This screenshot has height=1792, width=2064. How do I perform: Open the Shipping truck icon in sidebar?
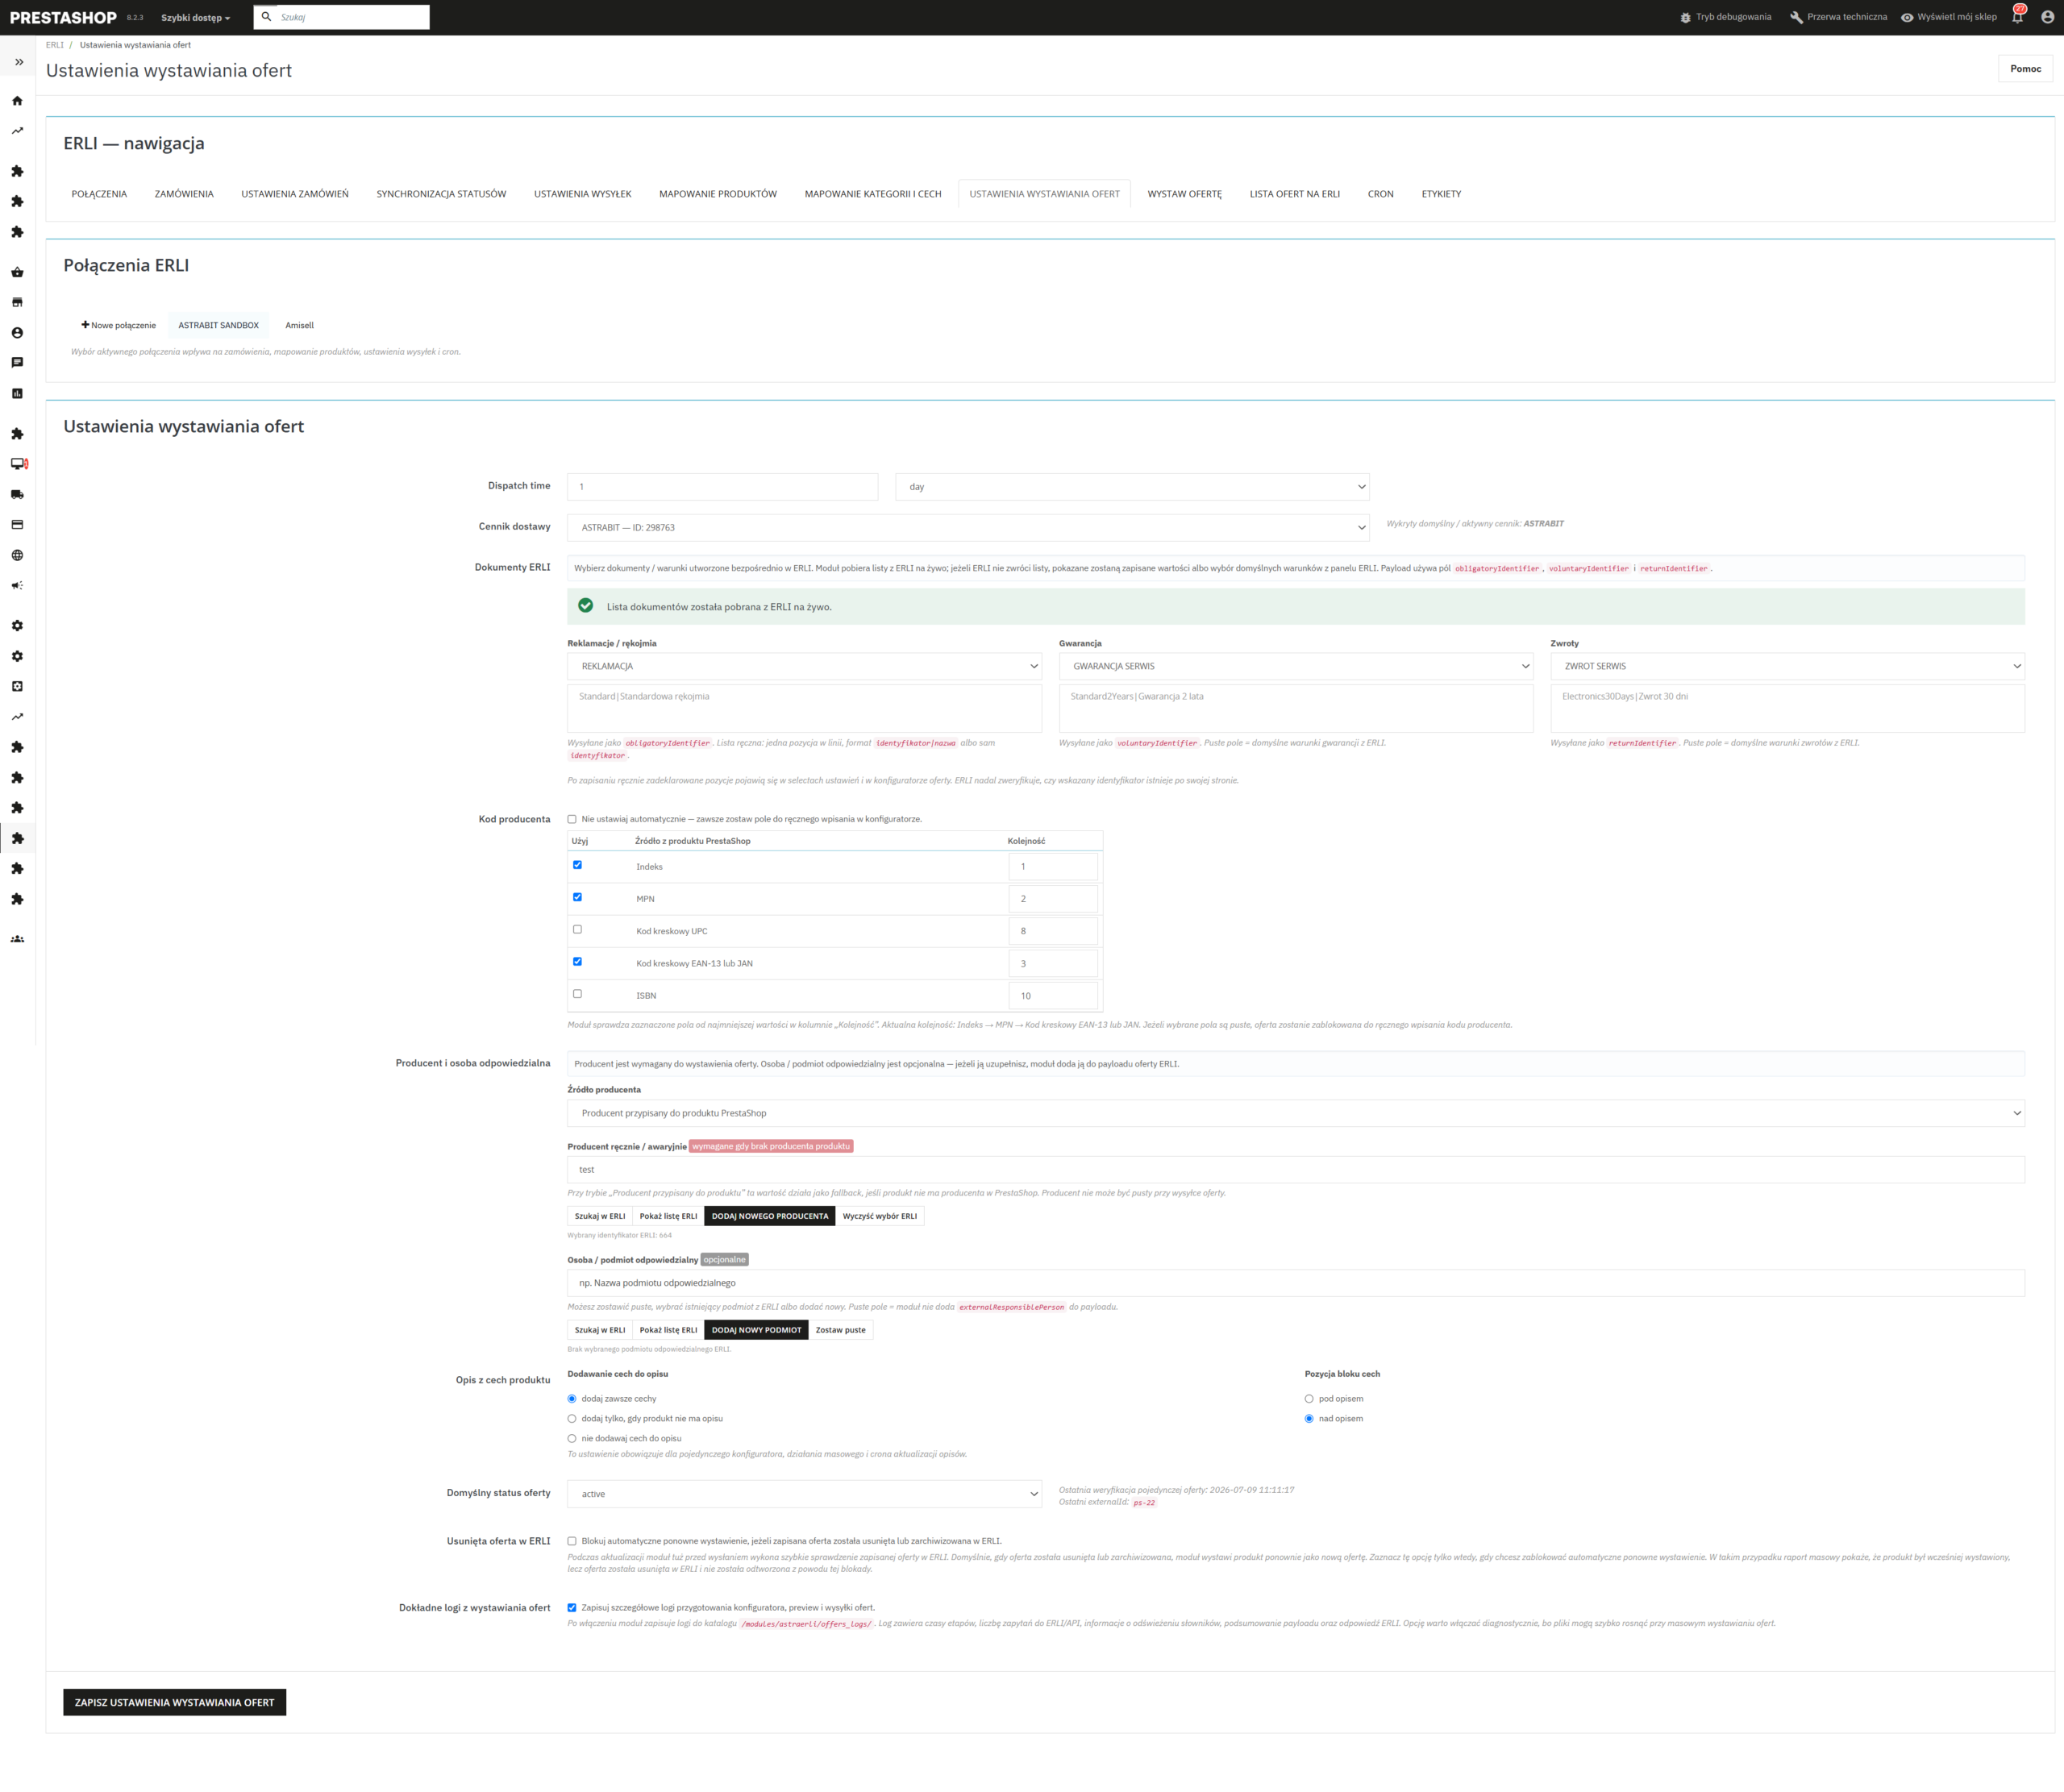click(x=17, y=494)
